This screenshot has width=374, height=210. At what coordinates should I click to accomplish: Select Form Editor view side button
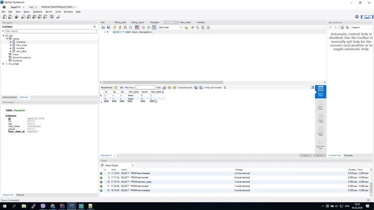click(321, 105)
